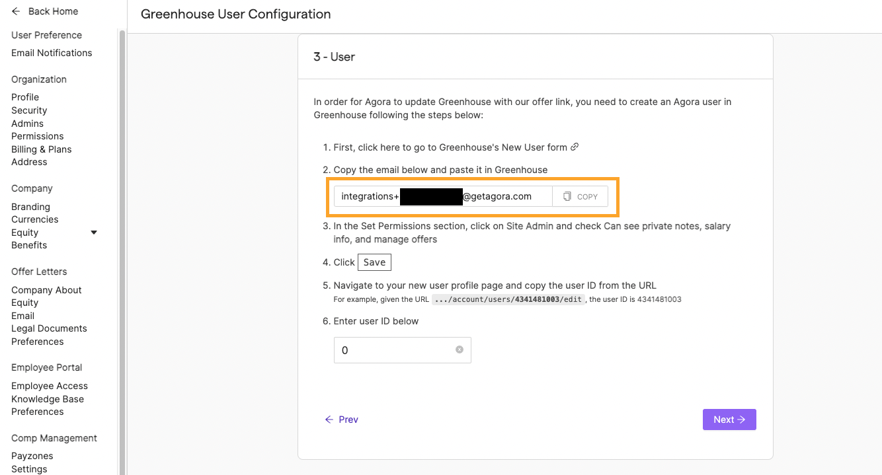882x475 pixels.
Task: Select Knowledge Base in the sidebar
Action: point(48,399)
